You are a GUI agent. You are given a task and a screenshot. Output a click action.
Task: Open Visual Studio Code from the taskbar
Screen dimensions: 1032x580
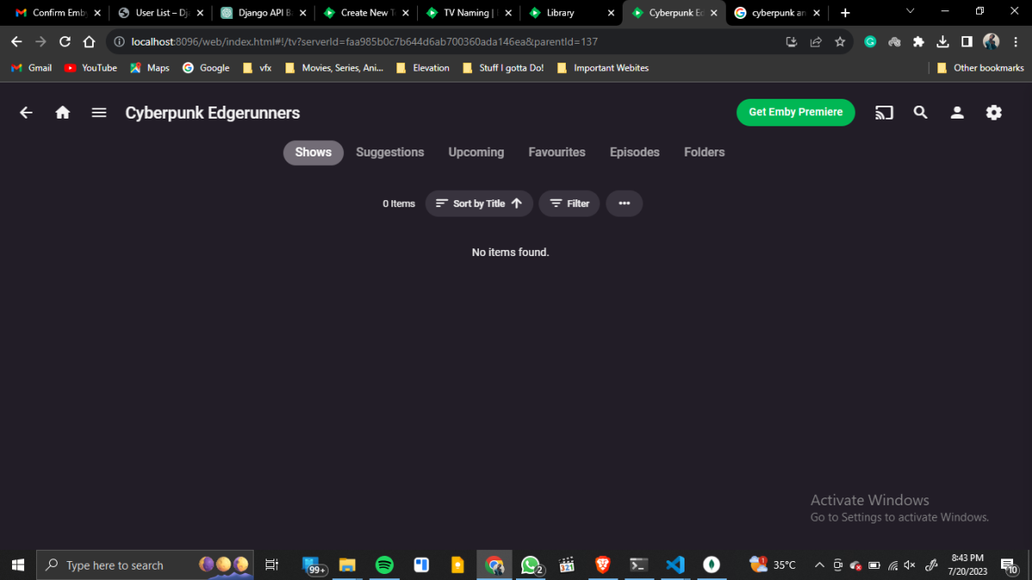pos(675,565)
